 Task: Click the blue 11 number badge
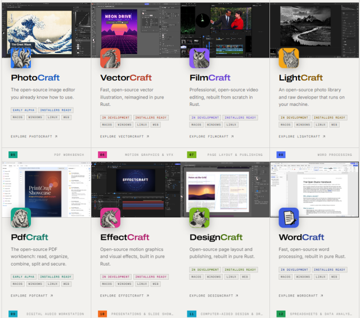click(191, 314)
